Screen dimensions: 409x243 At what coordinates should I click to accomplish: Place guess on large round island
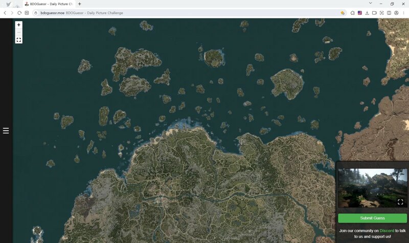pos(287,84)
